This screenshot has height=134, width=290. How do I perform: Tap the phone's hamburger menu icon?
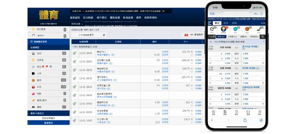pos(210,23)
